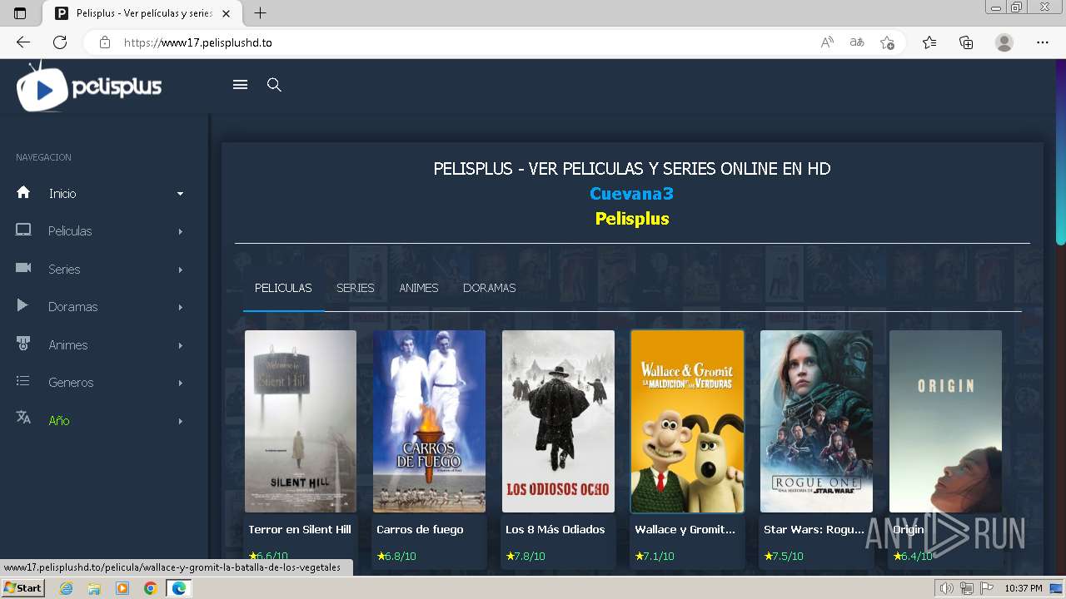Open the Read aloud icon
Viewport: 1066px width, 599px height.
click(x=827, y=42)
